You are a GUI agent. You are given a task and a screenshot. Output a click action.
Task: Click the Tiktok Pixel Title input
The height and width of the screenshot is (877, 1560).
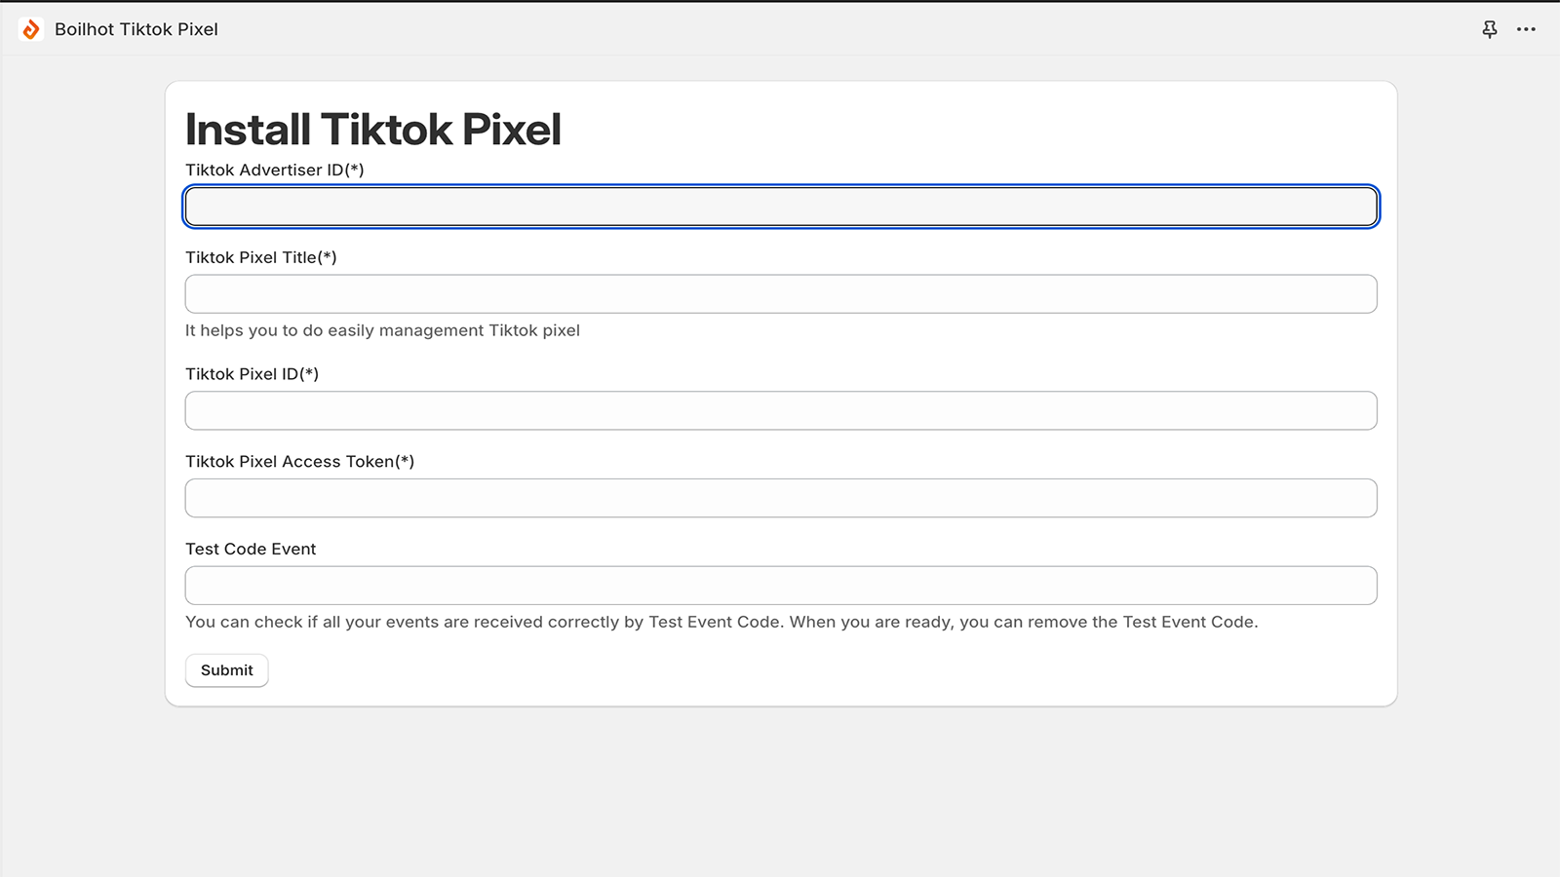tap(781, 294)
